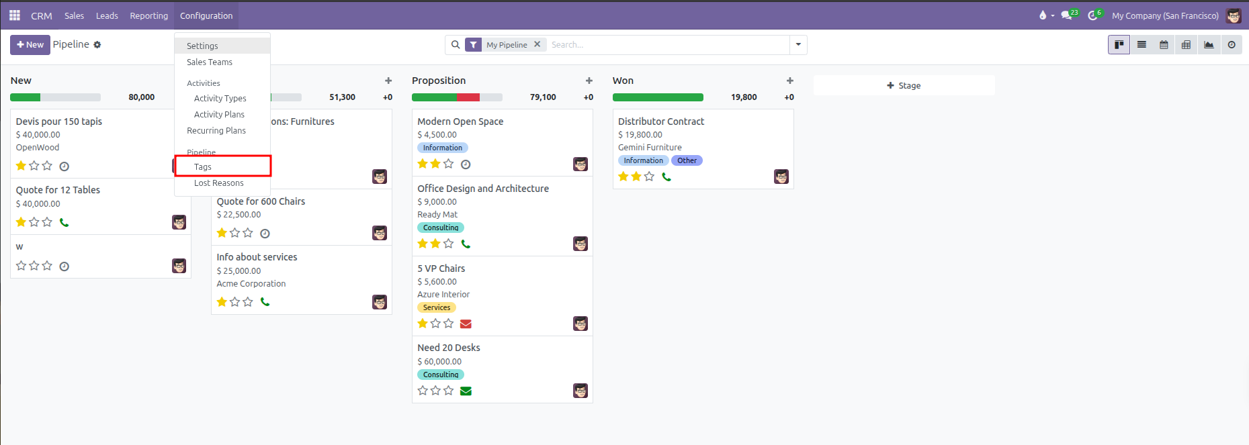This screenshot has width=1249, height=445.
Task: Add a new Stage column
Action: [904, 85]
